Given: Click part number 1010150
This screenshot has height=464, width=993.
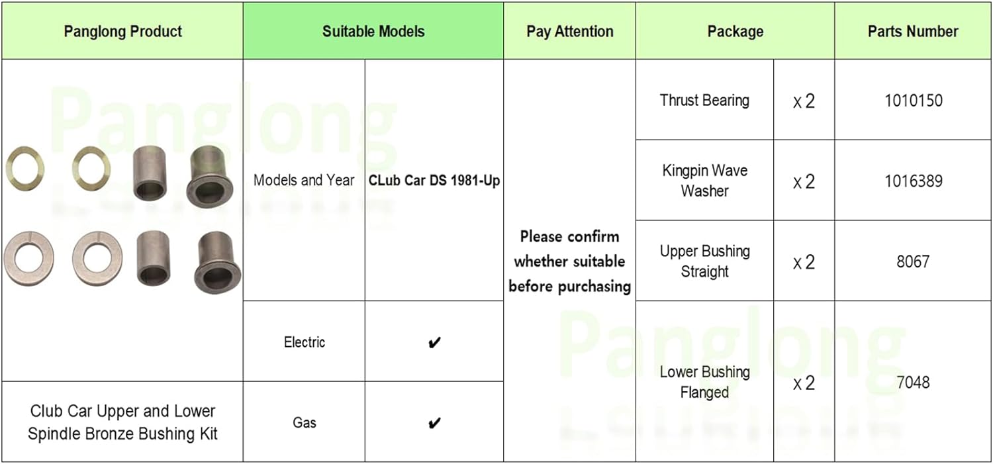Looking at the screenshot, I should click(914, 101).
